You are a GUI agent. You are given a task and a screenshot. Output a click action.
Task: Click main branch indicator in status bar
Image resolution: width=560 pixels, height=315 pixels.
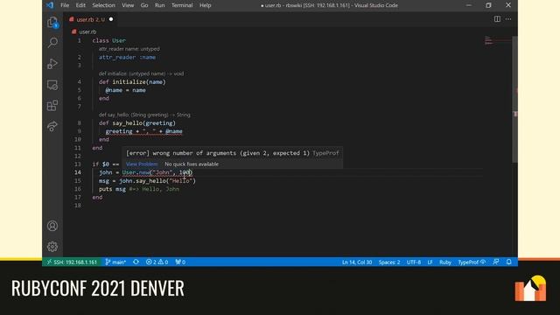[x=115, y=262]
